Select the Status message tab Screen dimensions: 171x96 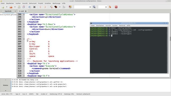[6, 85]
